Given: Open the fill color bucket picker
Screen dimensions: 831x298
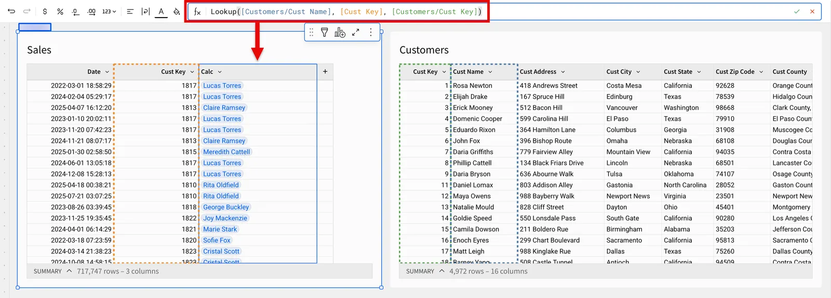Looking at the screenshot, I should [x=177, y=11].
